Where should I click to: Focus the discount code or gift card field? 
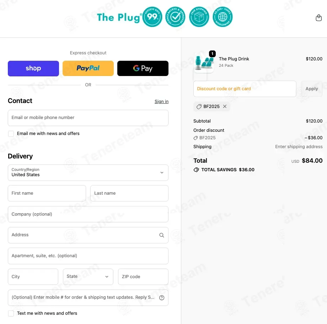coord(245,89)
